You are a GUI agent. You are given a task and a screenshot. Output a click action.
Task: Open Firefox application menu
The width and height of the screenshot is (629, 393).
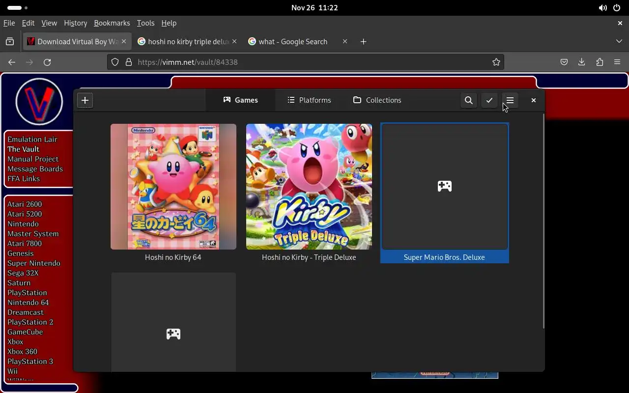click(617, 62)
